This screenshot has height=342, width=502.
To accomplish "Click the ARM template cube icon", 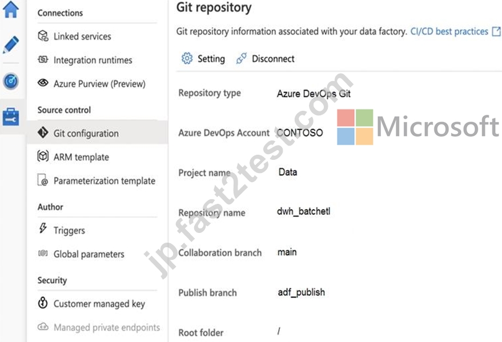I will click(43, 156).
